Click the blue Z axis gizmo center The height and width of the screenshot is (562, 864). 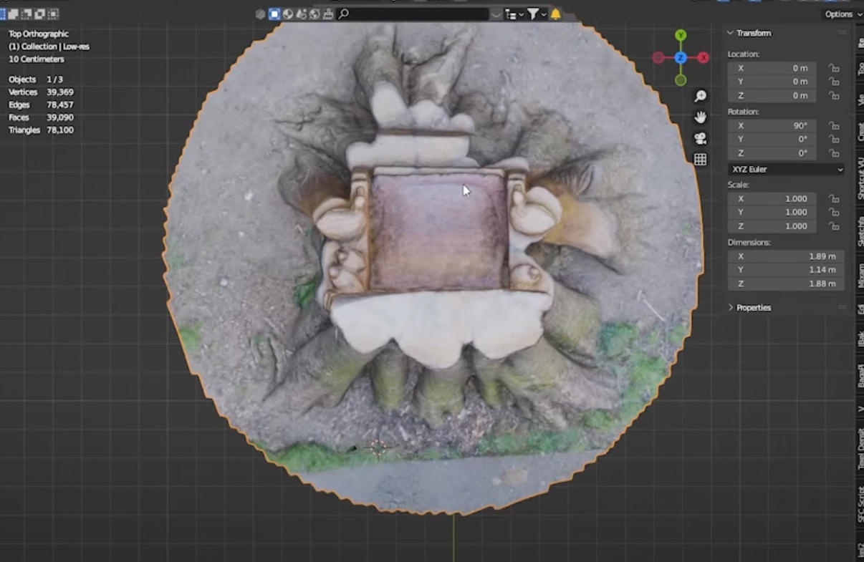pyautogui.click(x=681, y=57)
